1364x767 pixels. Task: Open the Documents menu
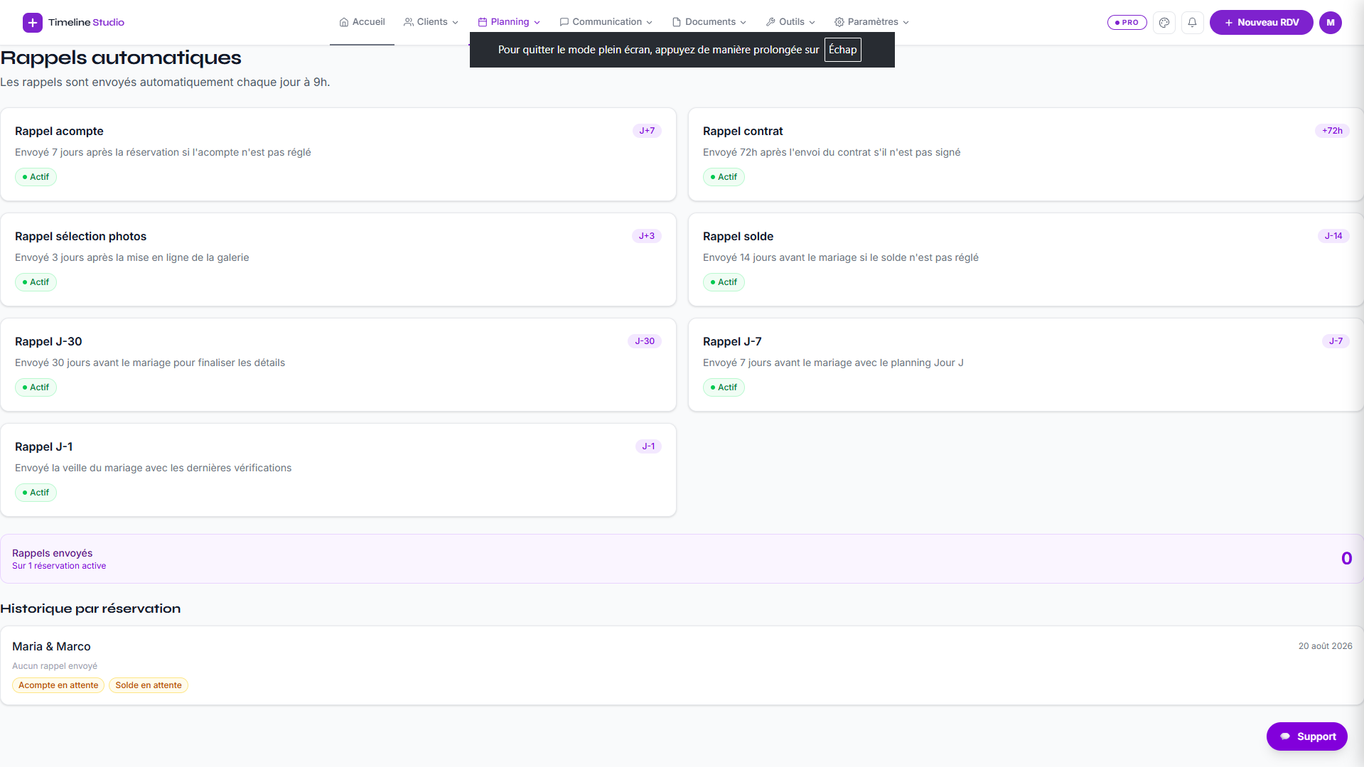pos(709,22)
